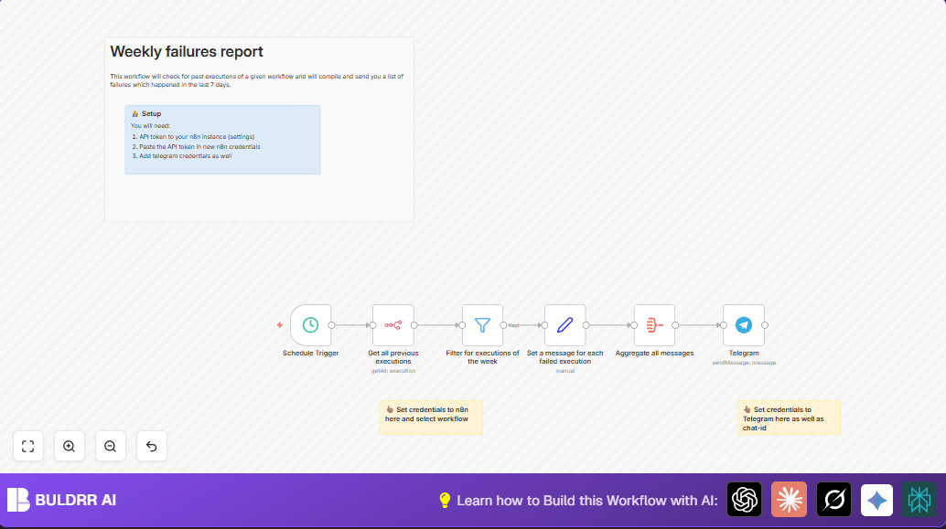Viewport: 946px width, 529px height.
Task: Click the Set a message output connector
Action: pos(586,324)
